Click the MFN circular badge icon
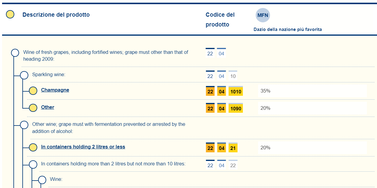Viewport: 377px width, 188px height. coord(263,15)
